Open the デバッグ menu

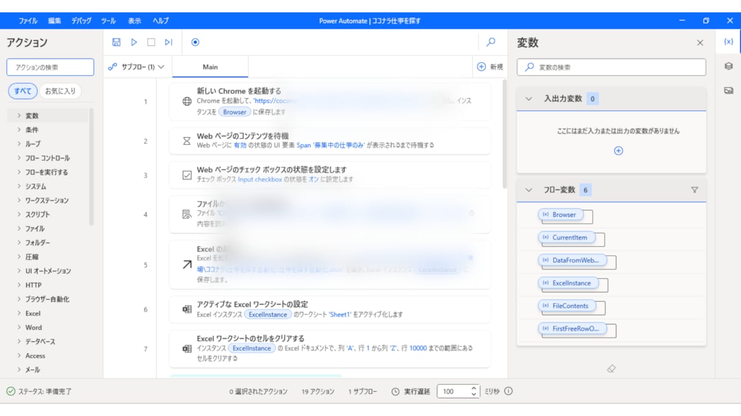[81, 21]
